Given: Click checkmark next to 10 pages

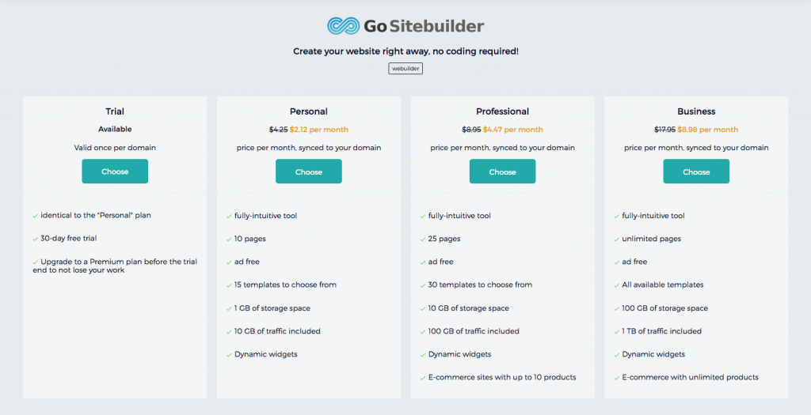Looking at the screenshot, I should point(229,239).
